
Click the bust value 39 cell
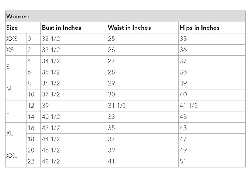point(74,106)
